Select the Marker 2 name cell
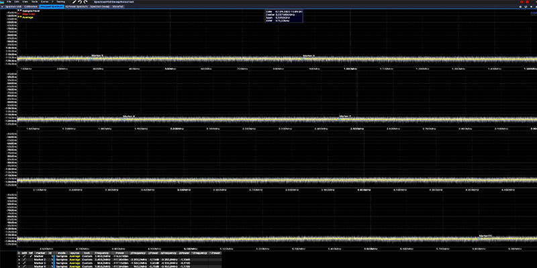The image size is (537, 268). [40, 259]
